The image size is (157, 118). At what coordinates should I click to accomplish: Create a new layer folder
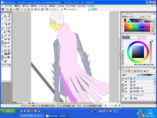coord(132,71)
